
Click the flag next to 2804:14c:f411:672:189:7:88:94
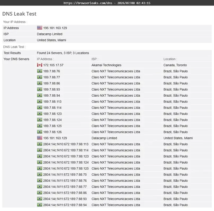click(x=39, y=205)
